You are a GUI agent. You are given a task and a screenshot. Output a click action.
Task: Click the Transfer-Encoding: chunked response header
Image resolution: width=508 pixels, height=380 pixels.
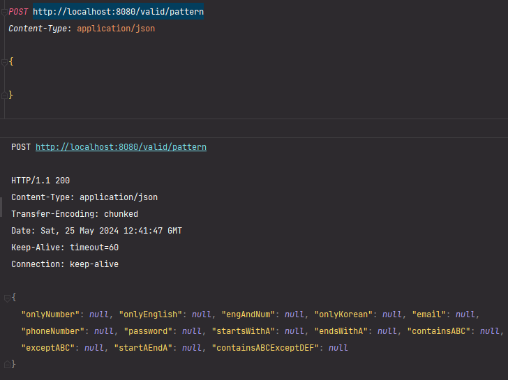75,214
